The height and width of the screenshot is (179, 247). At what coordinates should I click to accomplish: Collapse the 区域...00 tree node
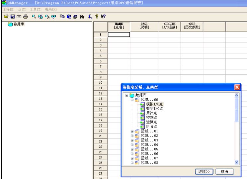132,100
